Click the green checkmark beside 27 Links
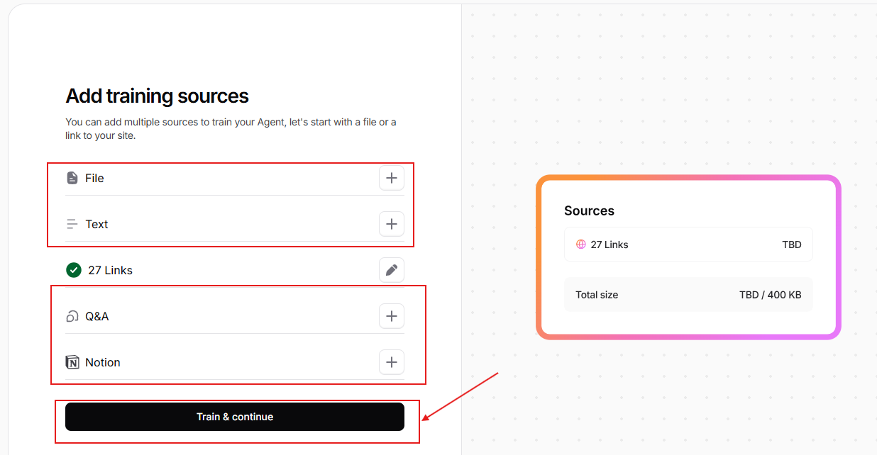Image resolution: width=877 pixels, height=455 pixels. tap(74, 270)
